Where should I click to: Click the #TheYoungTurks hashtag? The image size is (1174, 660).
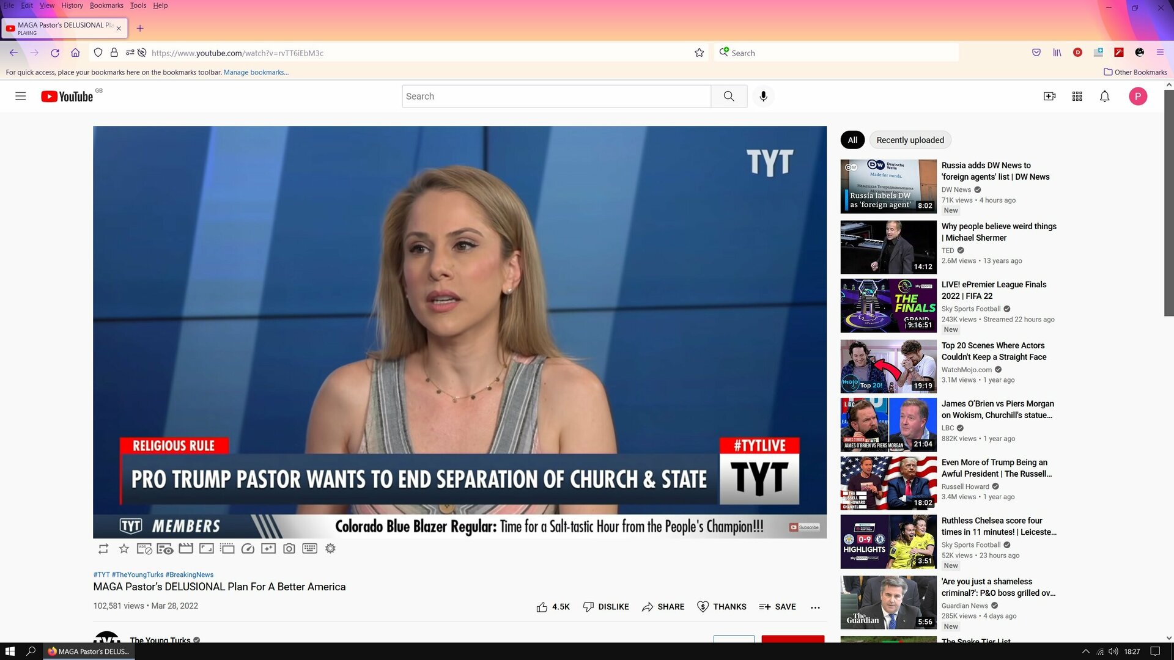(x=138, y=575)
